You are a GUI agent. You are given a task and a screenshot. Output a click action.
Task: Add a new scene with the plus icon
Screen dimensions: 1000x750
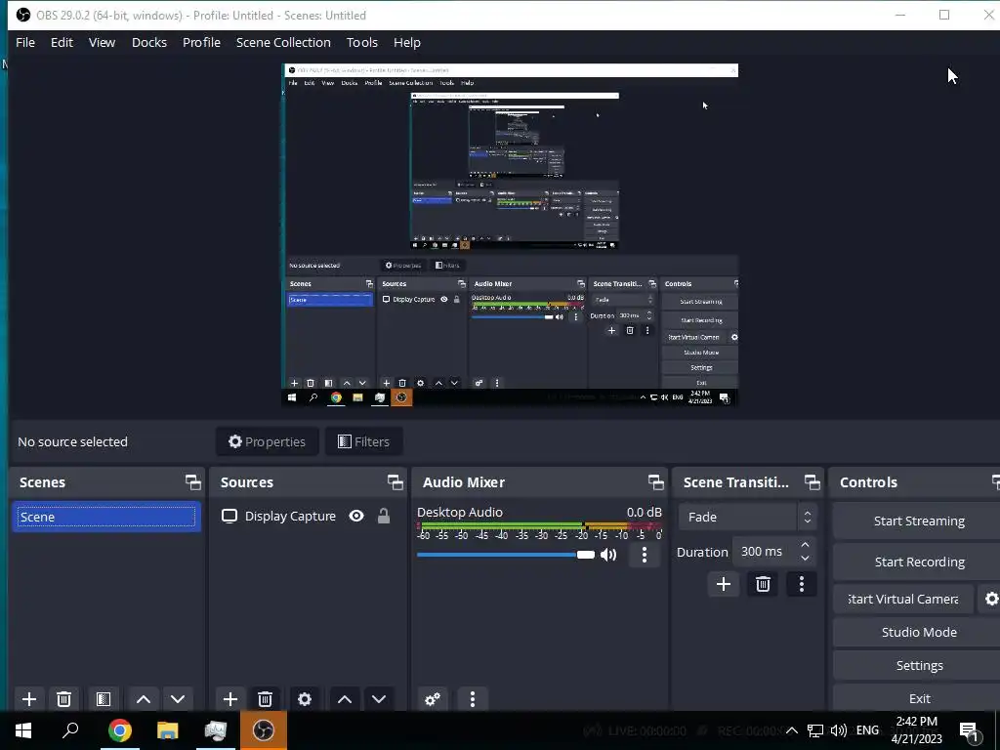pos(28,699)
